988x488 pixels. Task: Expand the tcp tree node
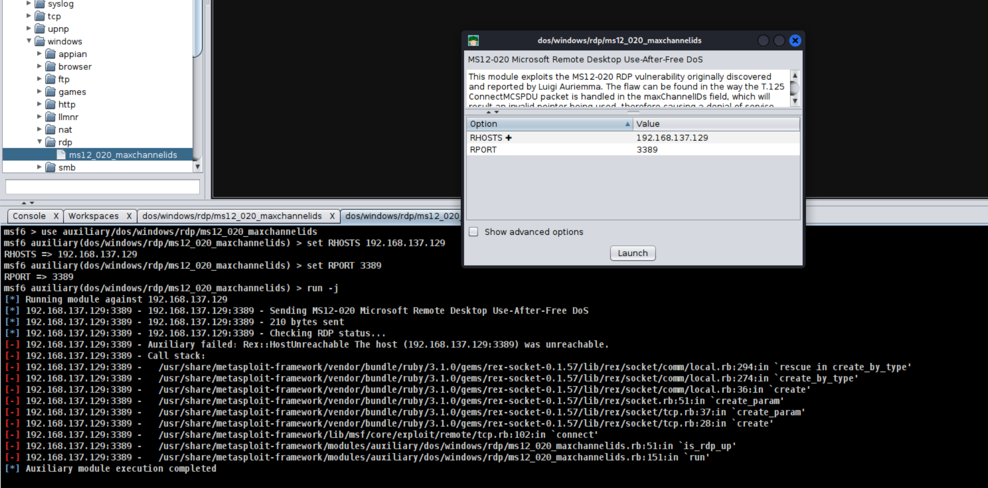(x=29, y=16)
